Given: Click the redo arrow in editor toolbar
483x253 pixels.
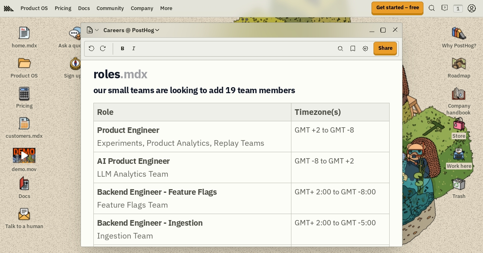Looking at the screenshot, I should [x=103, y=49].
